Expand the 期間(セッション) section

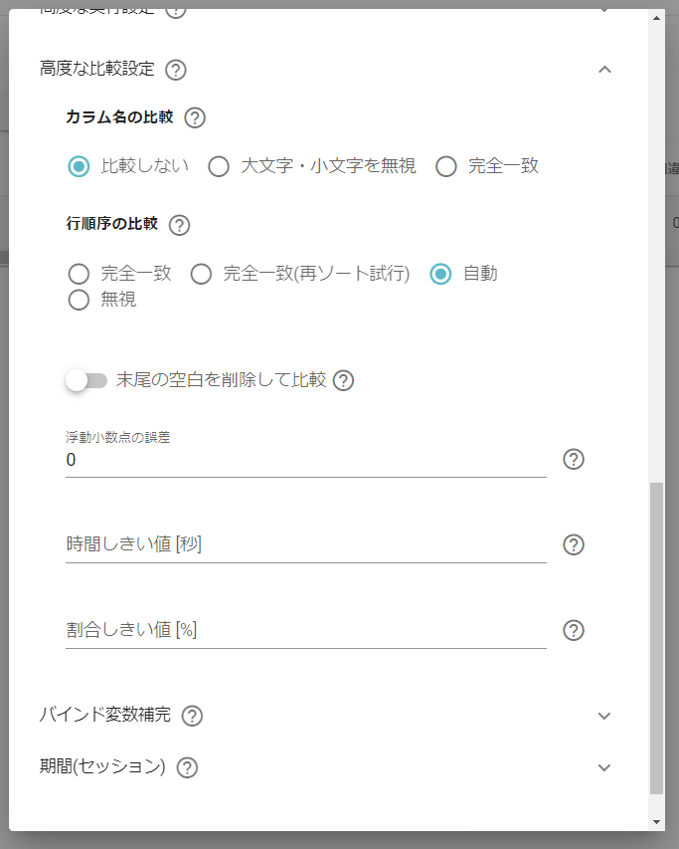click(x=604, y=767)
